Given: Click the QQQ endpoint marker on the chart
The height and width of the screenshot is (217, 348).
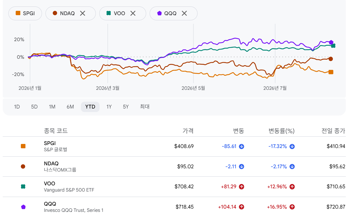Looking at the screenshot, I should click(x=331, y=42).
